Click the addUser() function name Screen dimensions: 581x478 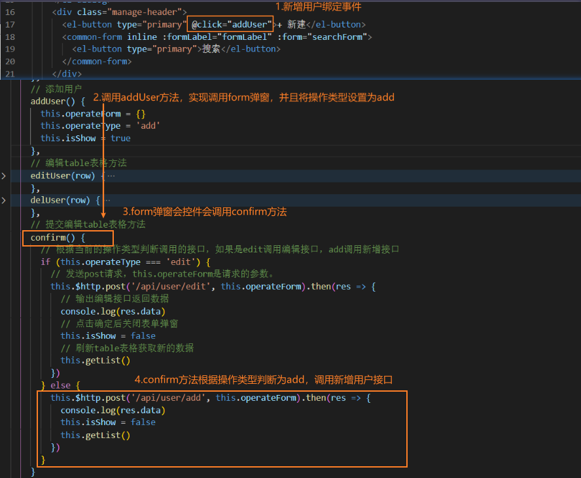click(x=51, y=102)
